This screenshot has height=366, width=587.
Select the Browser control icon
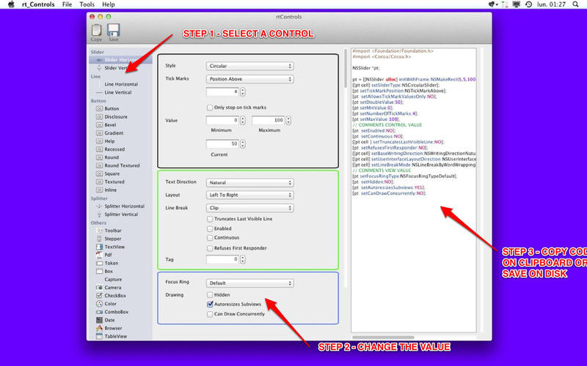tap(99, 328)
